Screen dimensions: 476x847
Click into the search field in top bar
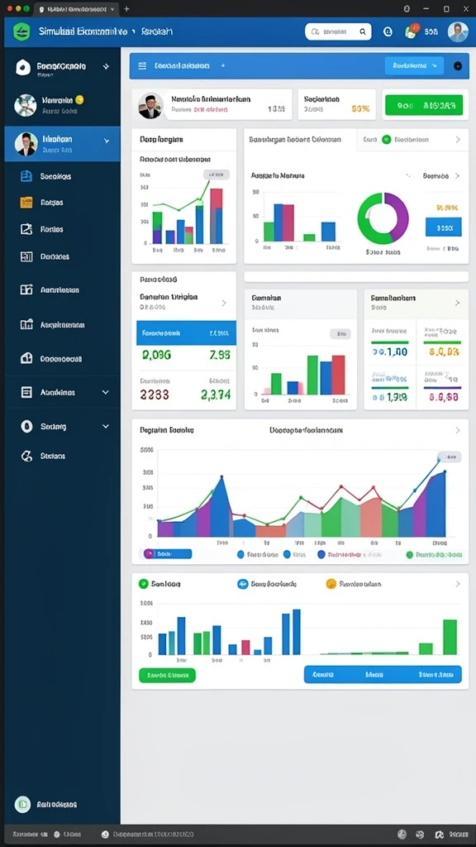point(338,31)
